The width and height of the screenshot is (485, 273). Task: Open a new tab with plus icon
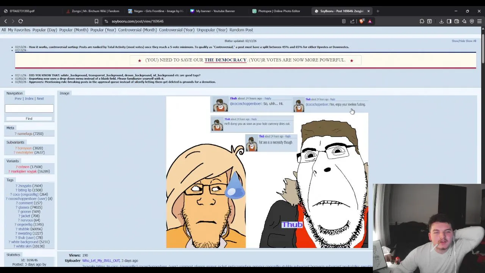click(378, 11)
